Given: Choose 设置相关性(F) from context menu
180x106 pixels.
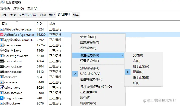Looking at the screenshot, I should (98, 61).
